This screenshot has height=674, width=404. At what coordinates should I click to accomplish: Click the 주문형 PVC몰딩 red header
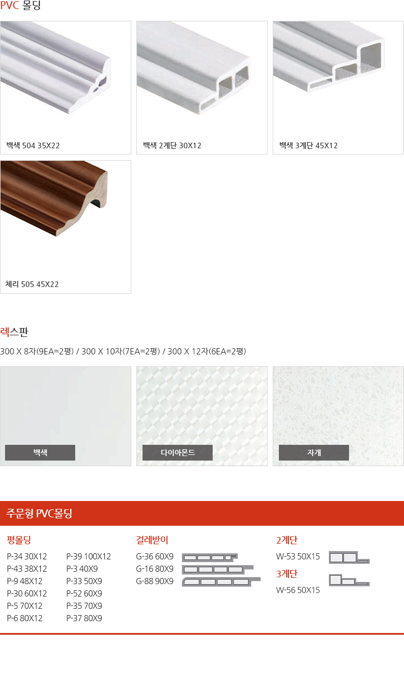point(202,513)
